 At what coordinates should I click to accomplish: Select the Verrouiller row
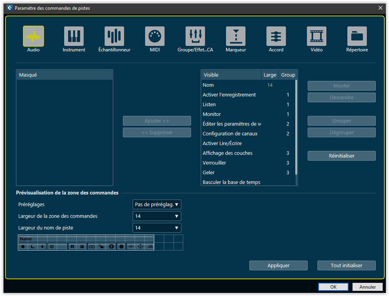coord(248,163)
